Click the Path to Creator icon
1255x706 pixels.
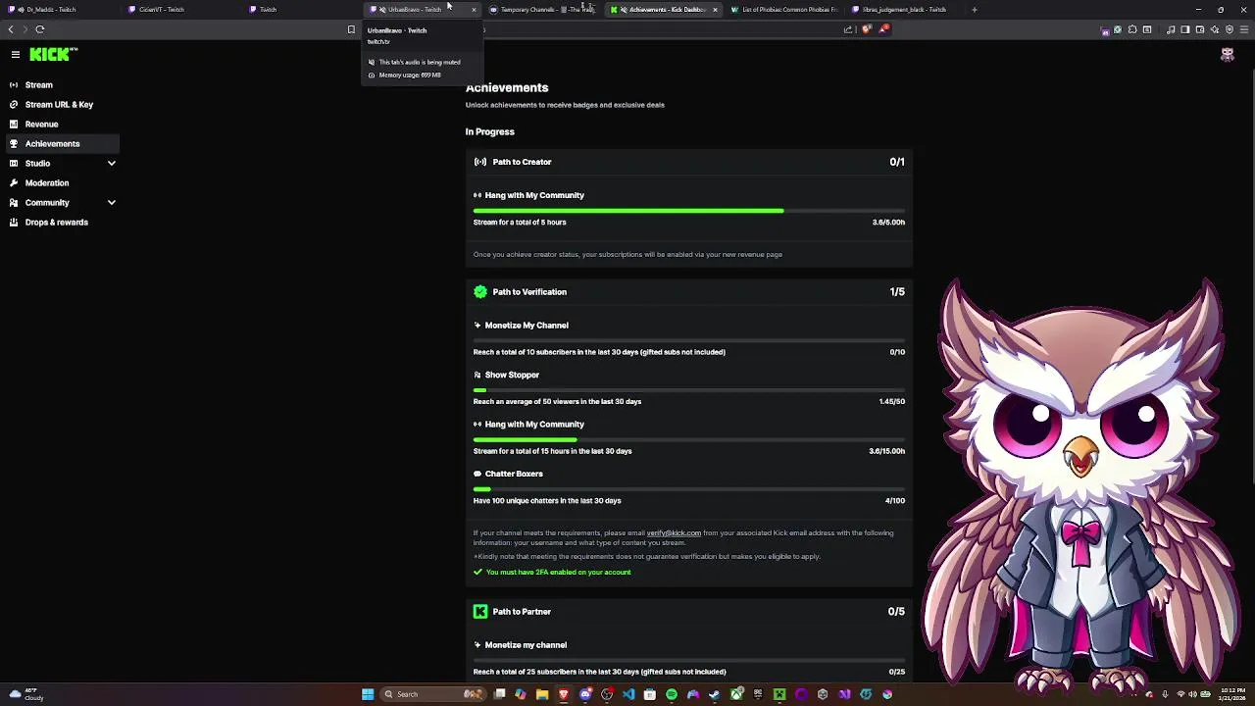(480, 162)
